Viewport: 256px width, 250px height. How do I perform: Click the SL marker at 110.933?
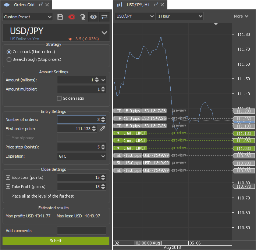pos(118,163)
